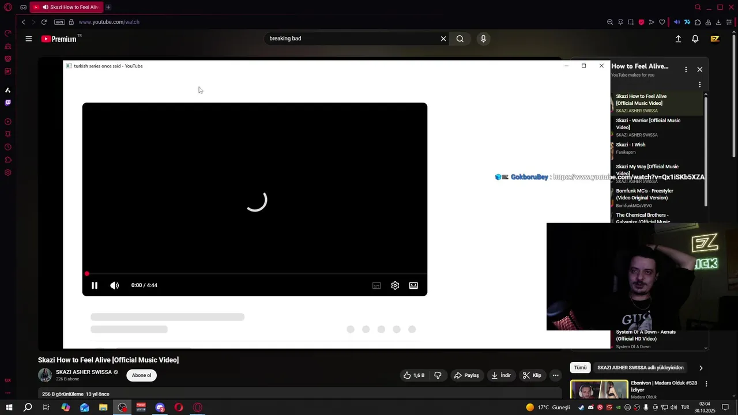Dislike the Skazi video
Screen dimensions: 738x415
438,375
